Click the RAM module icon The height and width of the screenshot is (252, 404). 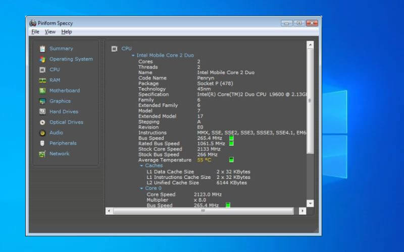click(x=42, y=80)
